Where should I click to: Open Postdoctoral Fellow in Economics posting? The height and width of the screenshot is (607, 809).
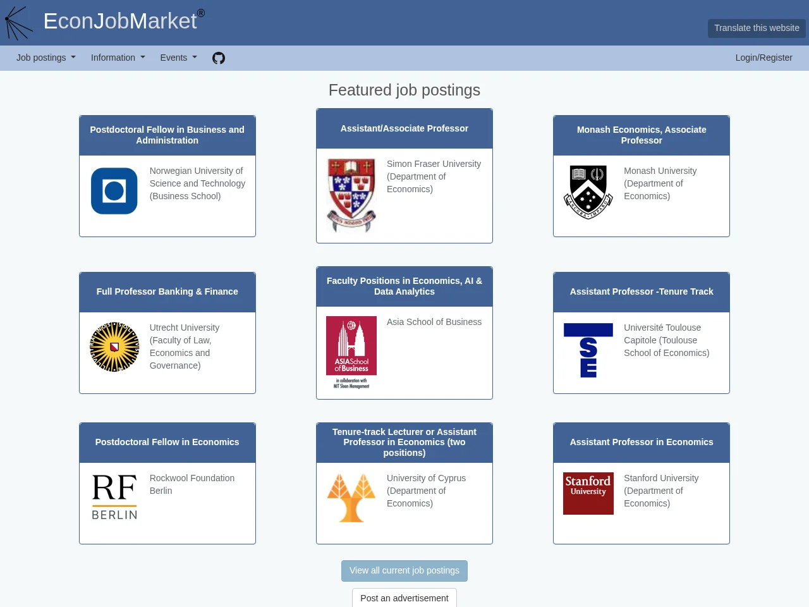click(167, 442)
